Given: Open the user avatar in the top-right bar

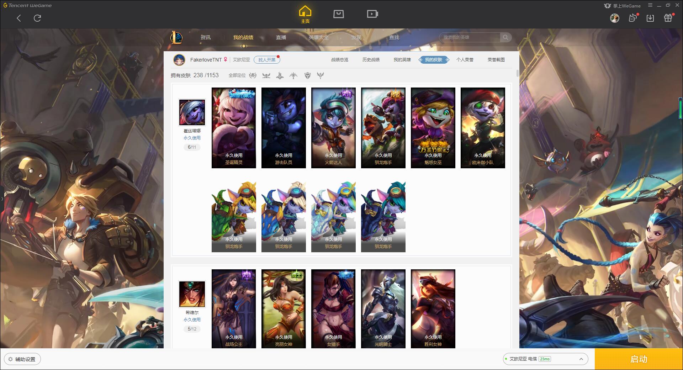Looking at the screenshot, I should coord(615,18).
